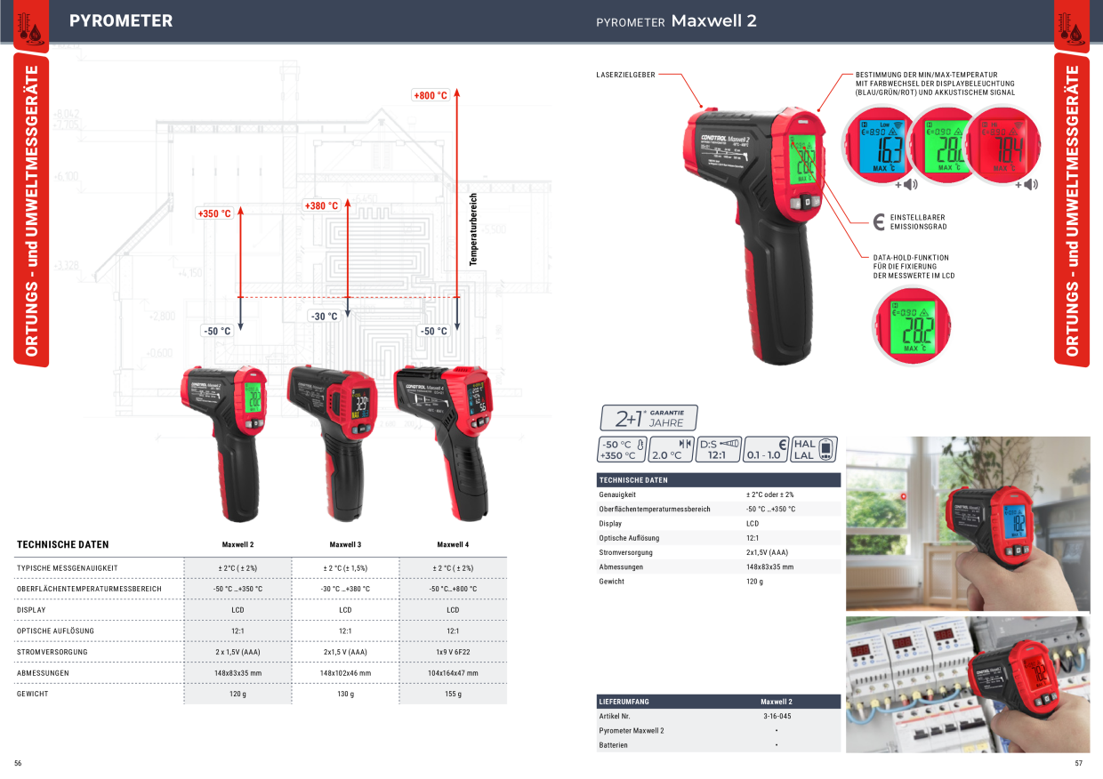Click the -50 °C...+800 °C range cell
Screen dimensions: 1103x779
(453, 589)
